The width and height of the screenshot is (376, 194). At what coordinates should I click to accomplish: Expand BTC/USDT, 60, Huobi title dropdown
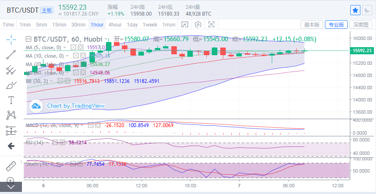pos(105,39)
